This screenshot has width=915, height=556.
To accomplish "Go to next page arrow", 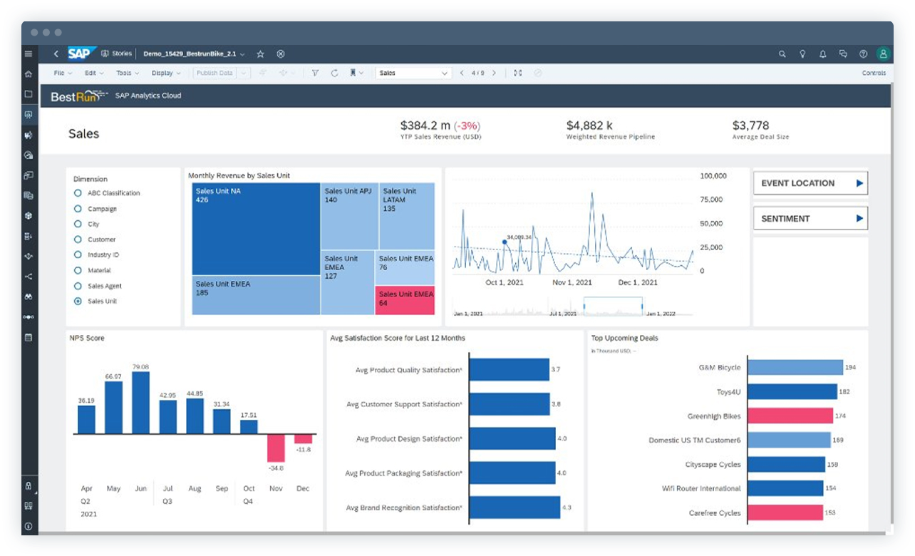I will pyautogui.click(x=495, y=73).
